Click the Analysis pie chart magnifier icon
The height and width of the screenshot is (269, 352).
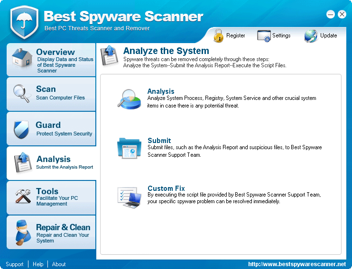coord(130,99)
